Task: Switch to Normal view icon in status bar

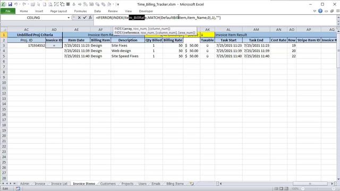Action: pyautogui.click(x=276, y=189)
